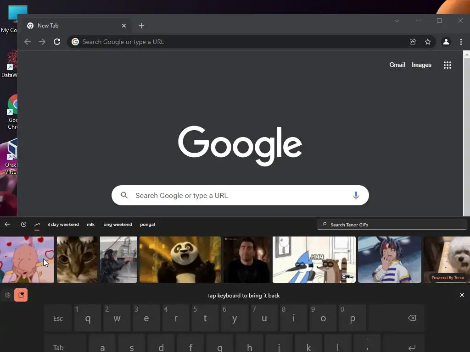Tap the Enter key on touch keyboard

coord(404,344)
